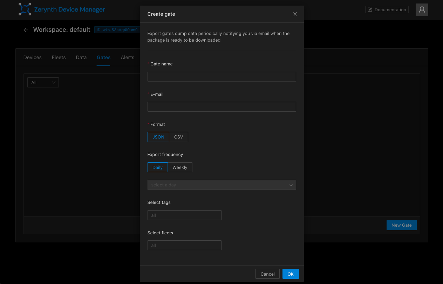The image size is (443, 284).
Task: Switch to the Fleets tab
Action: (x=59, y=57)
